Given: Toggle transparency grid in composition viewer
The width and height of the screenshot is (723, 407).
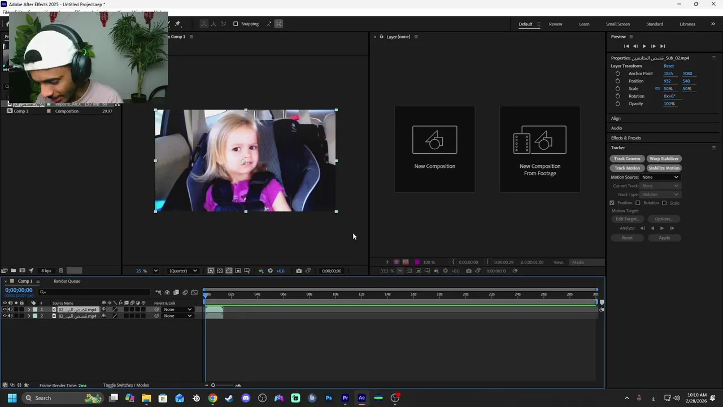Looking at the screenshot, I should point(220,271).
